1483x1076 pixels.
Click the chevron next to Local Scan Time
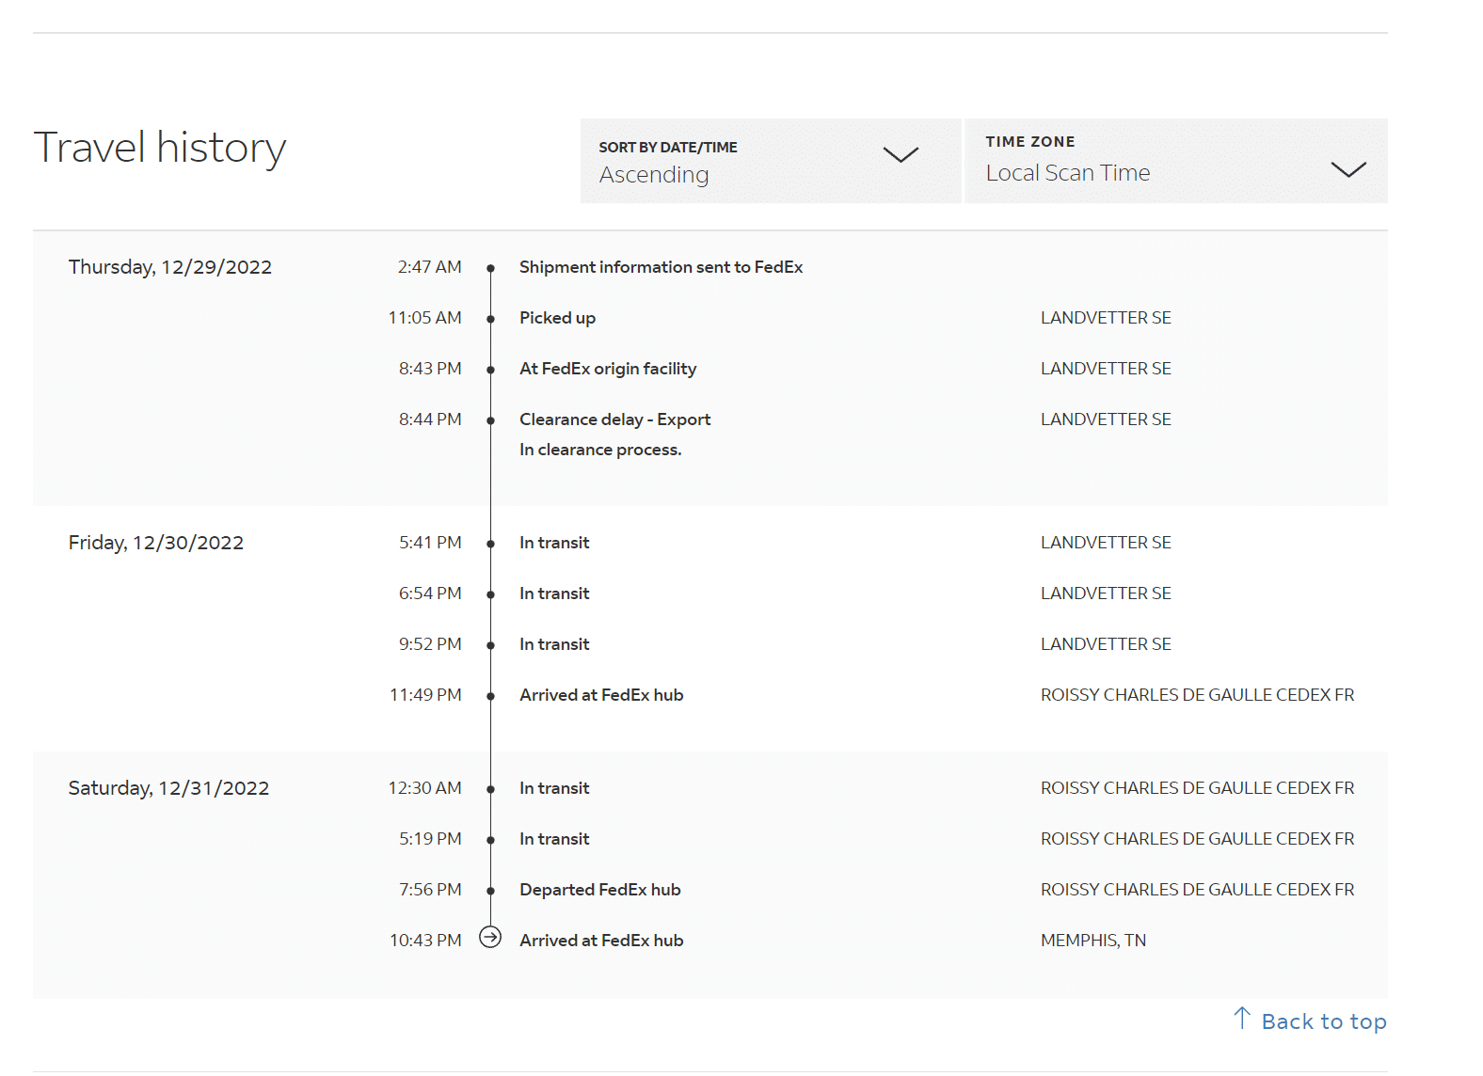[1348, 169]
